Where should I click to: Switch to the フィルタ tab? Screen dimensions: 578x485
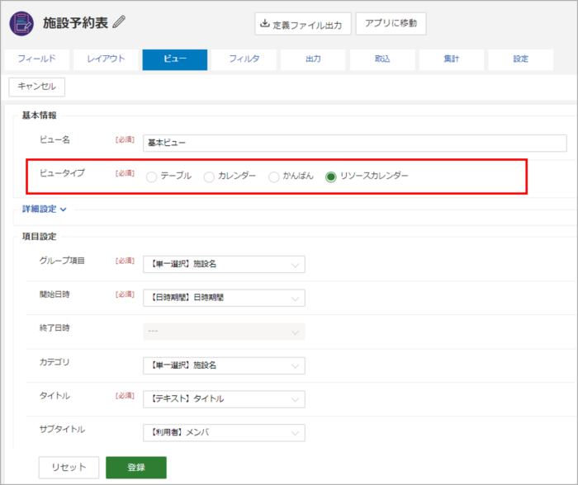244,59
